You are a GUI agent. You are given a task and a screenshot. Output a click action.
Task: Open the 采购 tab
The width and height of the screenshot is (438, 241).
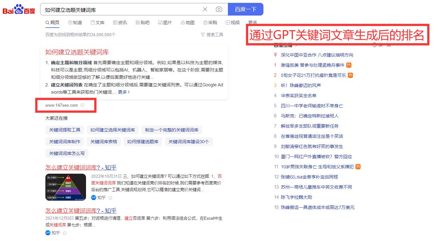pos(210,23)
